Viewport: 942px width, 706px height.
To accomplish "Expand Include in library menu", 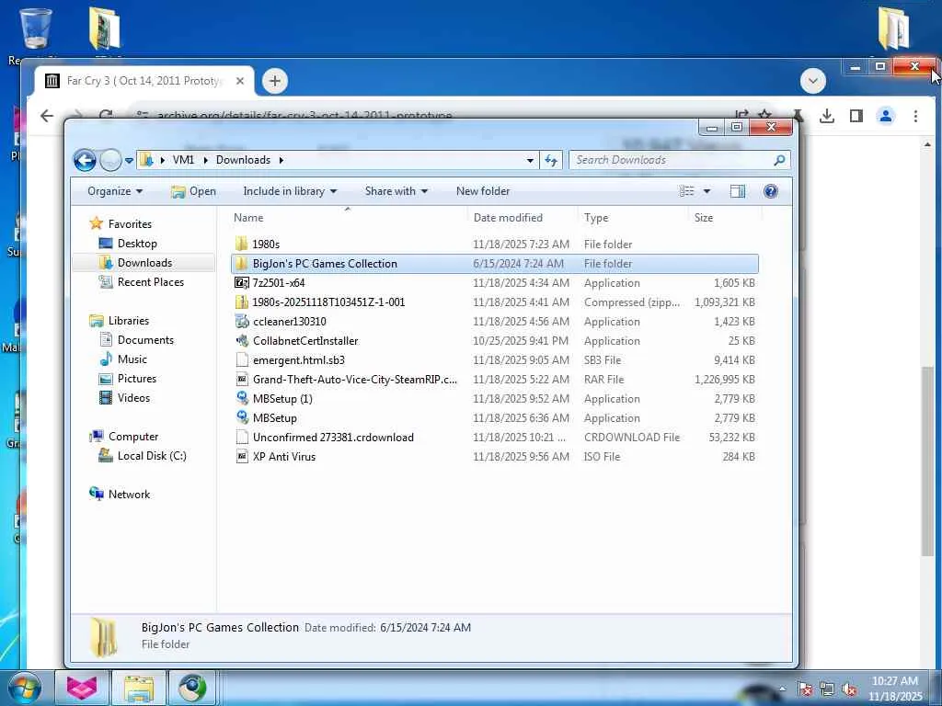I will pyautogui.click(x=290, y=191).
